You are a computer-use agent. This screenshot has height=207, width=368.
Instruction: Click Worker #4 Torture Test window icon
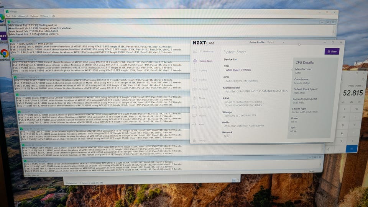click(x=17, y=95)
